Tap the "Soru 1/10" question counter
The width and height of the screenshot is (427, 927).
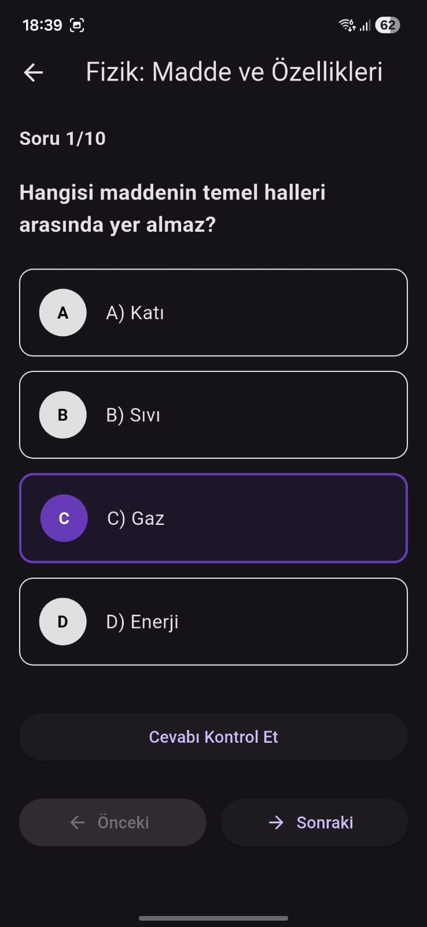click(62, 138)
